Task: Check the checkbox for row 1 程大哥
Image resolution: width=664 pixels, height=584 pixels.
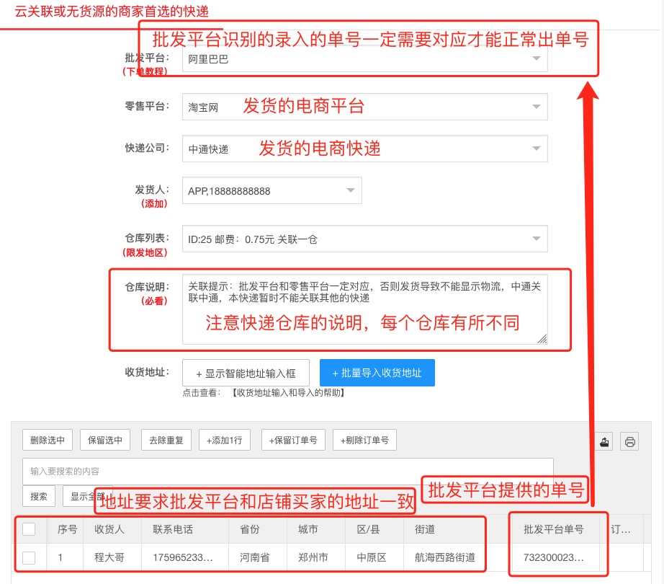Action: tap(29, 557)
